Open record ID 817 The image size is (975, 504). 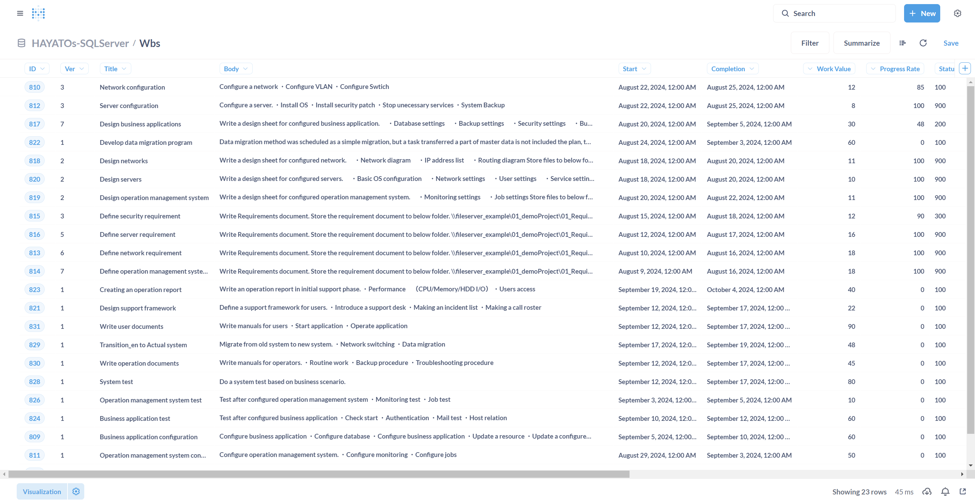tap(34, 124)
